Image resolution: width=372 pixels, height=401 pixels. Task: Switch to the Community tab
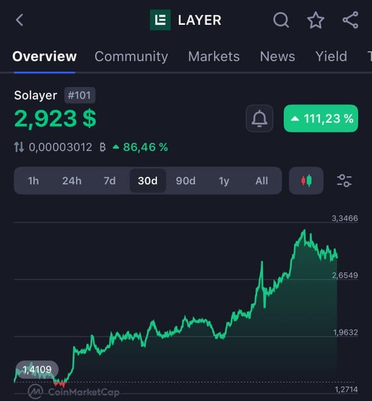pos(131,56)
